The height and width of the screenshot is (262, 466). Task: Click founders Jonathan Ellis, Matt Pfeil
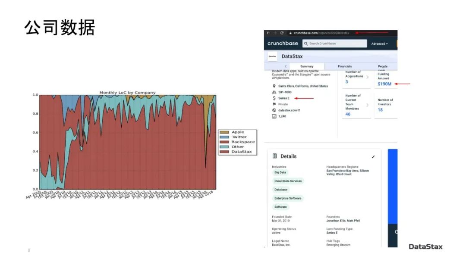click(x=343, y=221)
